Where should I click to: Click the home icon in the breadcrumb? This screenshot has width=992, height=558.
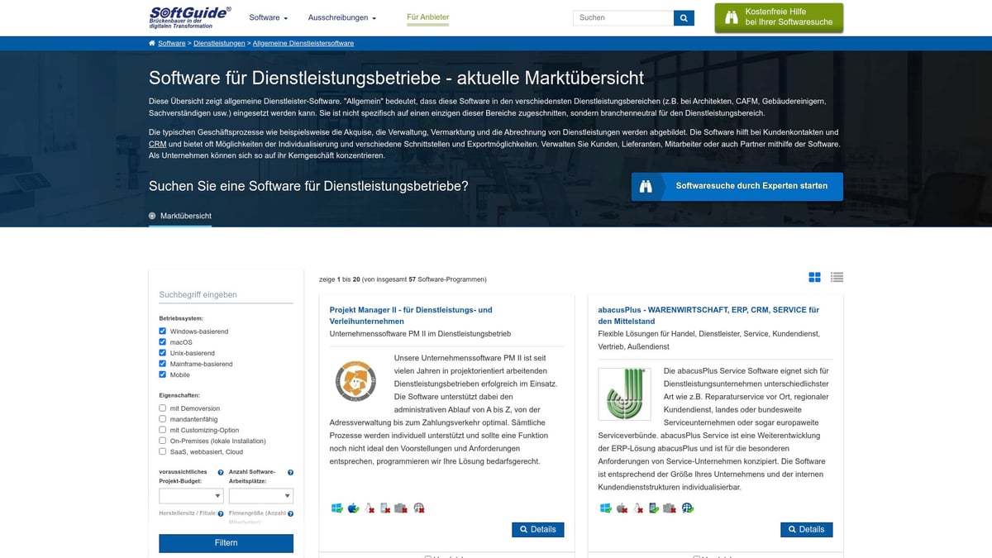152,43
